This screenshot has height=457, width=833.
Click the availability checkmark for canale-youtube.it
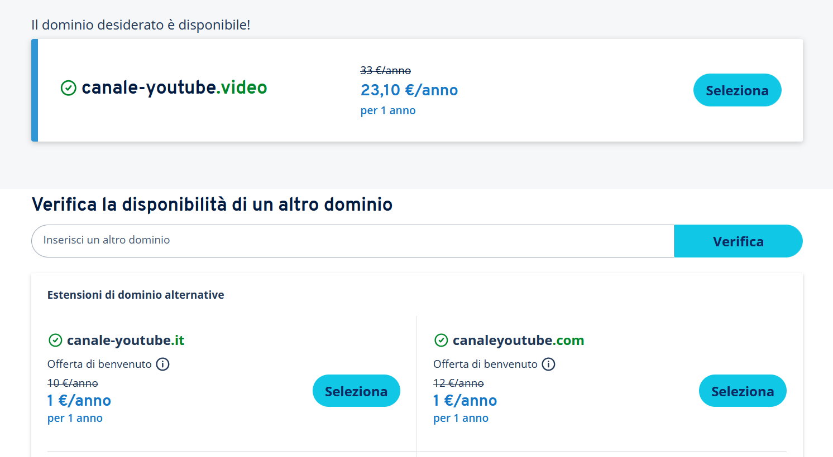pyautogui.click(x=55, y=340)
